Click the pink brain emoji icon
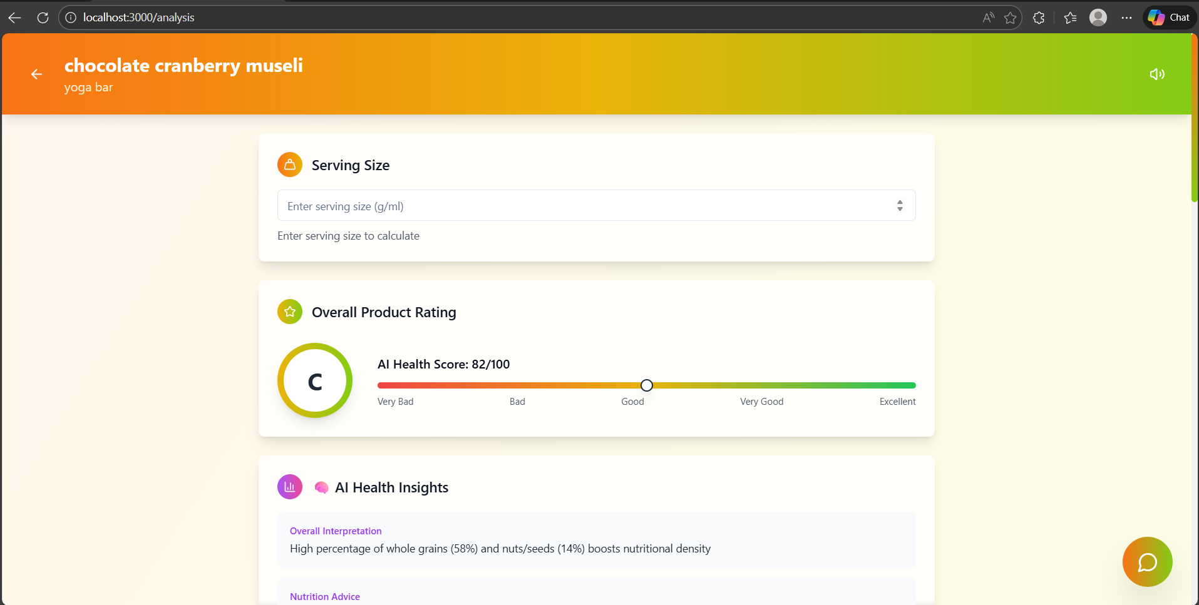Viewport: 1199px width, 605px height. pos(321,487)
